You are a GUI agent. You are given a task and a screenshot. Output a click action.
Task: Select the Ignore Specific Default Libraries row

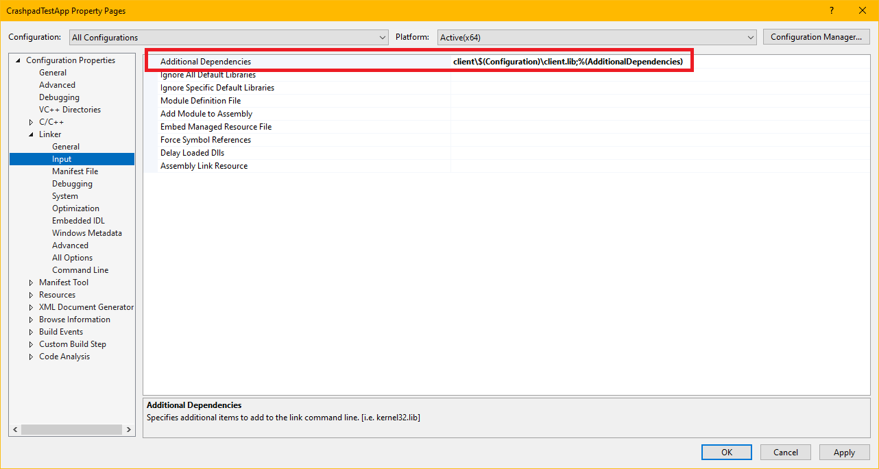217,88
